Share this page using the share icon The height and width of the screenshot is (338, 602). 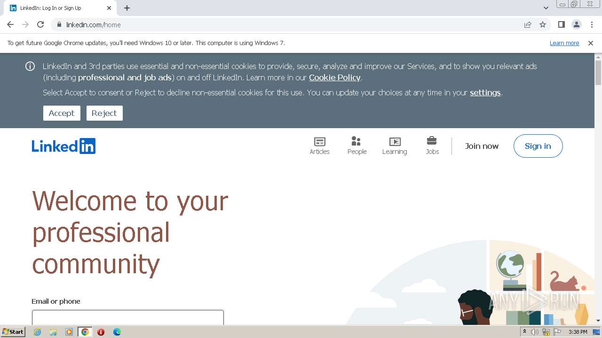click(528, 24)
